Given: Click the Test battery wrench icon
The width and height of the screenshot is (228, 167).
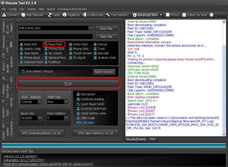Looking at the screenshot, I should pos(108,15).
